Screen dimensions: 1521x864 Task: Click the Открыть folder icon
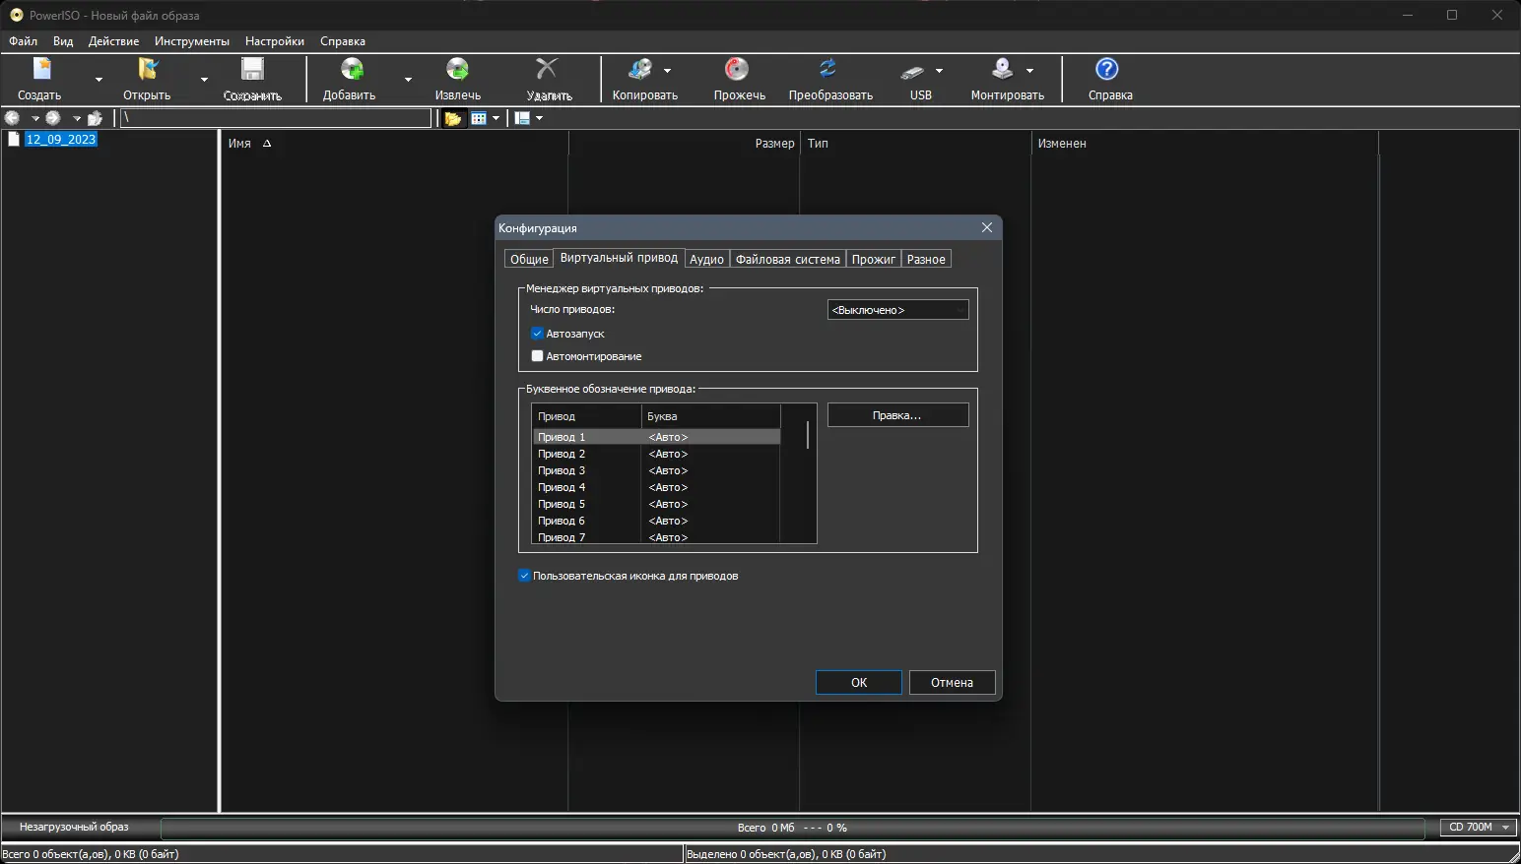pyautogui.click(x=148, y=69)
